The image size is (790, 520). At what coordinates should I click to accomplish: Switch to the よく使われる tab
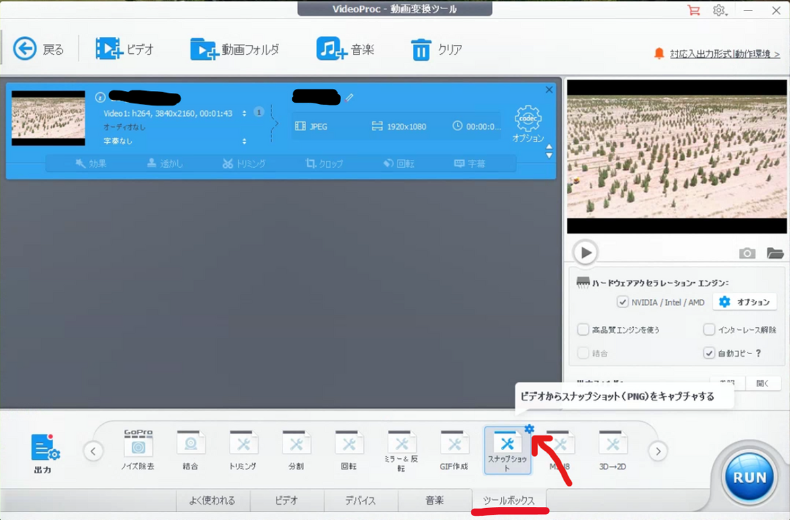pyautogui.click(x=213, y=500)
